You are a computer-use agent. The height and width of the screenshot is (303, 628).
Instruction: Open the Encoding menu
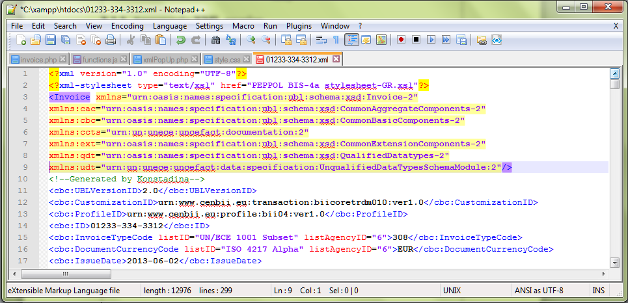pos(128,26)
